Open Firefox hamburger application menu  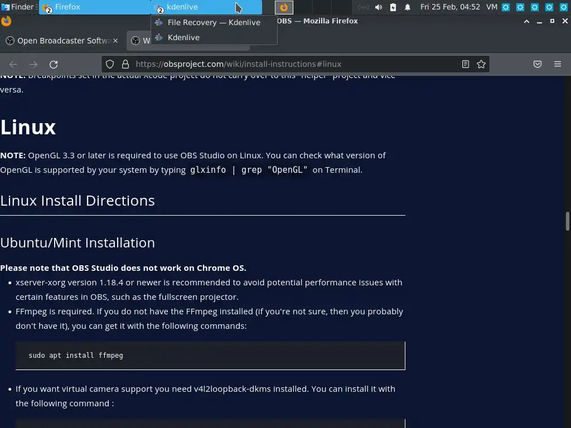558,65
